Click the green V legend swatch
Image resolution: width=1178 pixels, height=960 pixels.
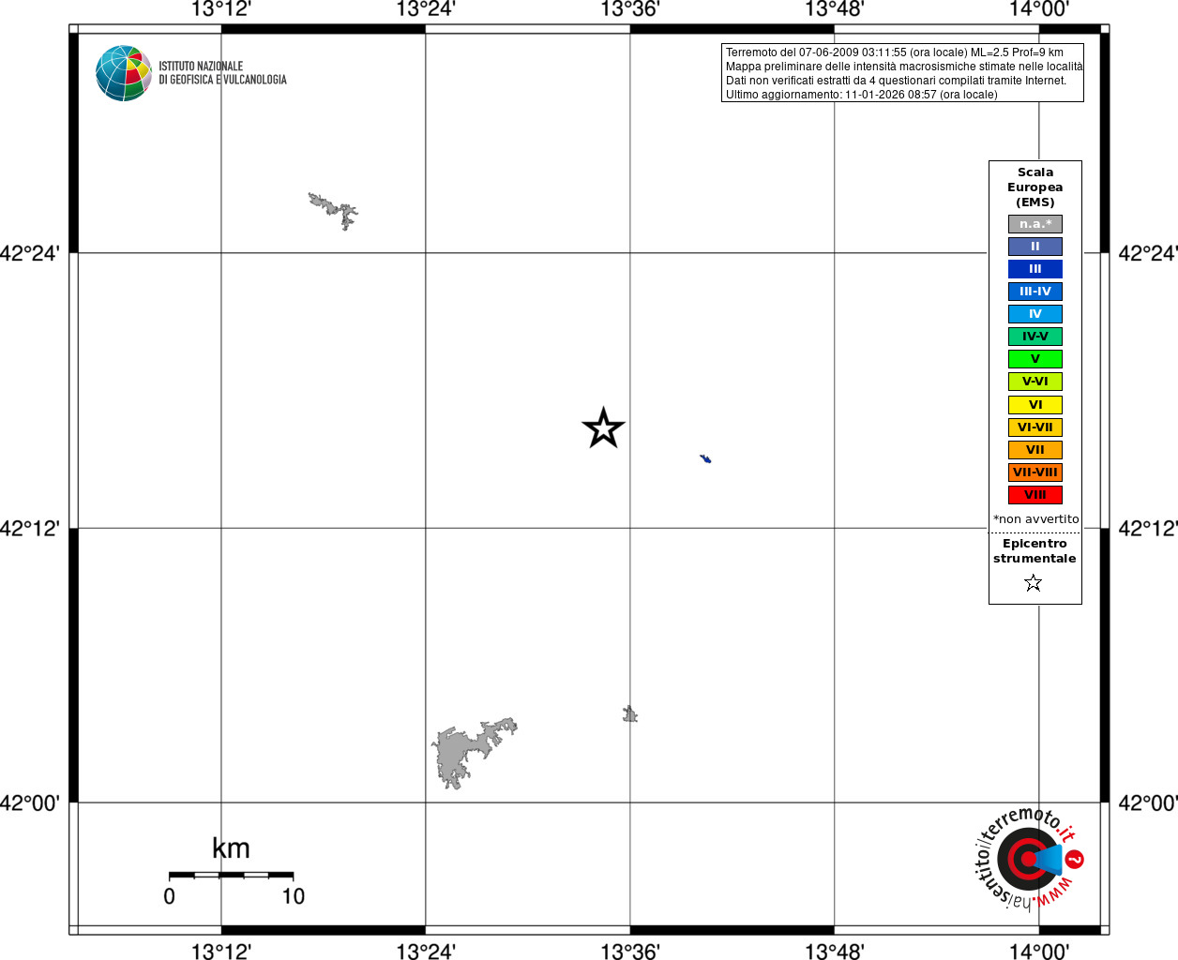tap(1035, 359)
